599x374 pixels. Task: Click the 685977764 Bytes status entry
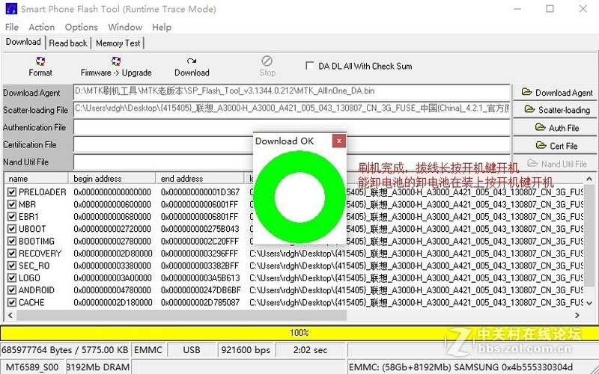coord(64,350)
